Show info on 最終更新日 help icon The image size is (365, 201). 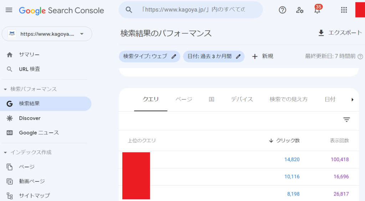pyautogui.click(x=360, y=57)
